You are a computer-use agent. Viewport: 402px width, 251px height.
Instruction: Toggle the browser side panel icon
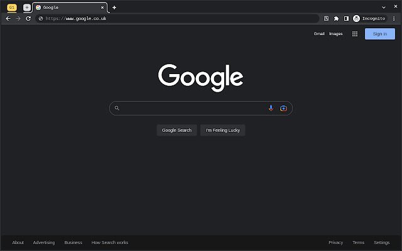[346, 18]
